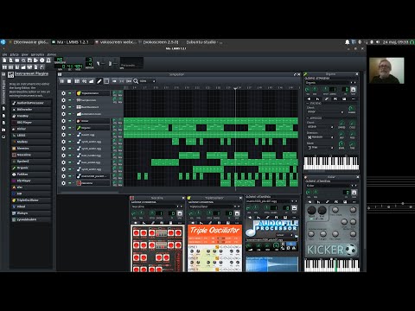The width and height of the screenshot is (415, 311).
Task: Add a beat/bassline track in Song Editor
Action: click(77, 81)
